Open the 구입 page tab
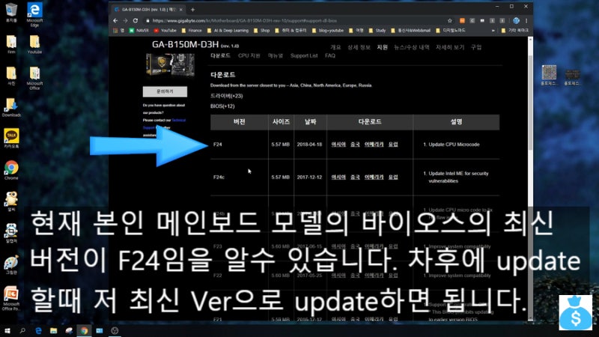 coord(476,47)
